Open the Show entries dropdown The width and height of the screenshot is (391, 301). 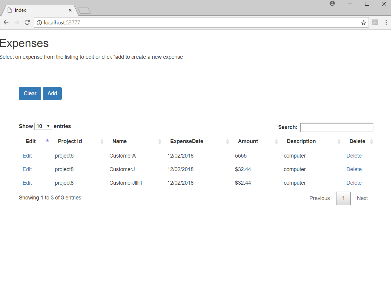click(x=43, y=126)
